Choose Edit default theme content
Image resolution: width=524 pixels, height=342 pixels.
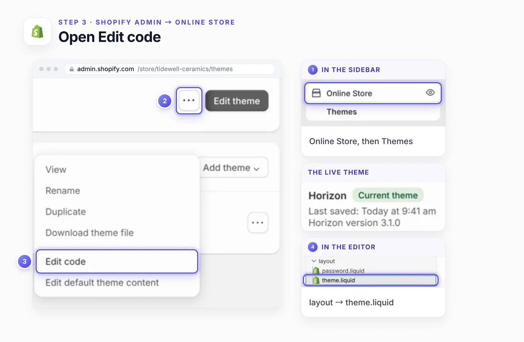pos(102,283)
